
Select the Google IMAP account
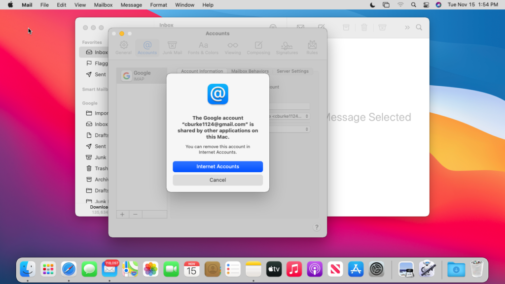pyautogui.click(x=142, y=76)
